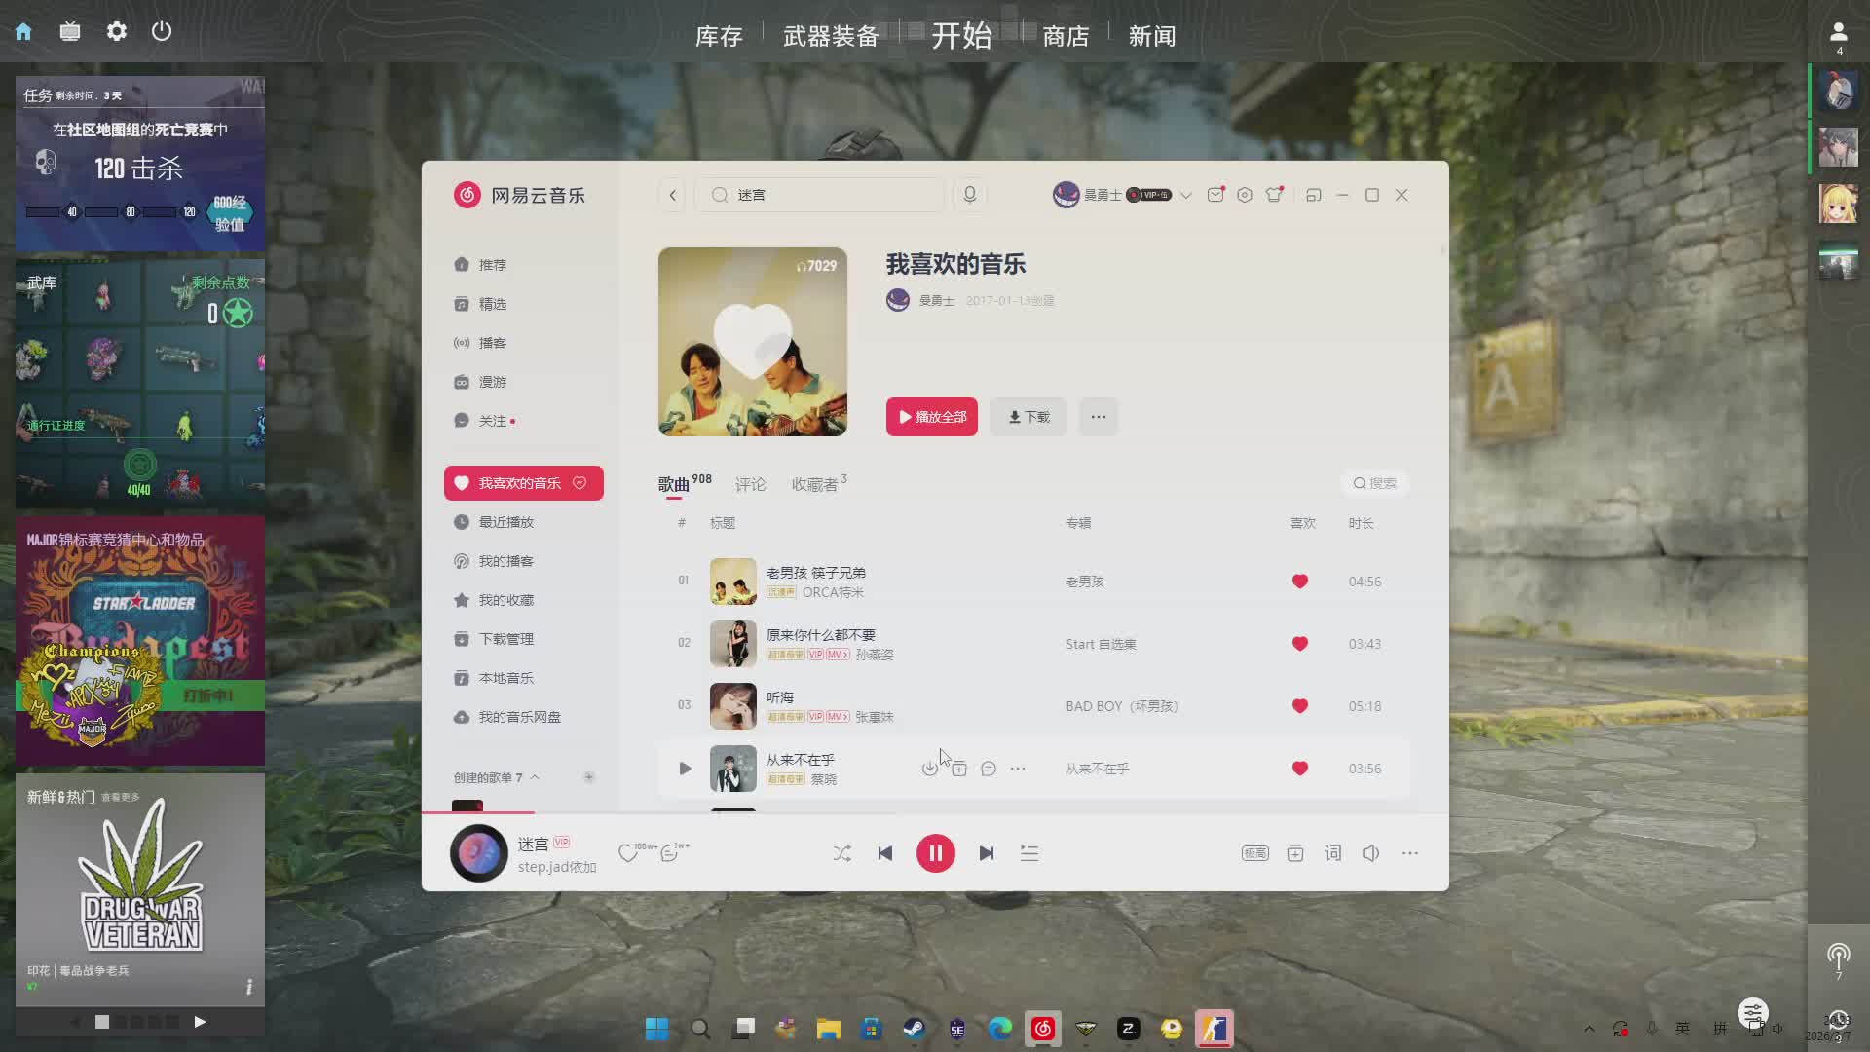Click the volume speaker icon
Screen dimensions: 1870x1052
pos(1370,853)
